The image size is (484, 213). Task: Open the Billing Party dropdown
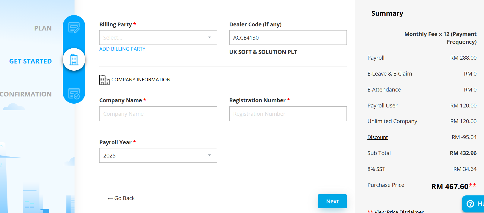(158, 38)
